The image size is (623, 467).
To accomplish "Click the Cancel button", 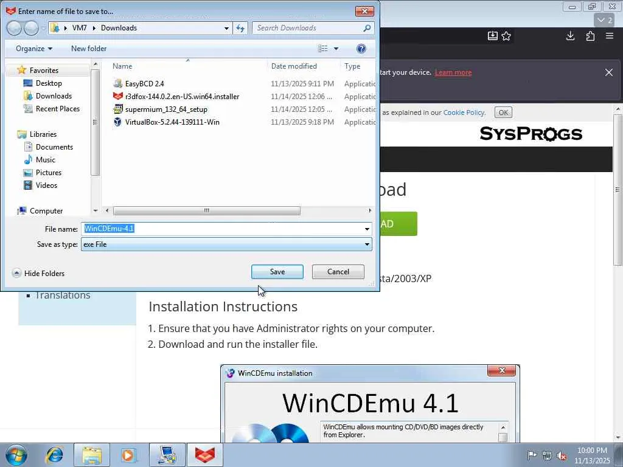I will pyautogui.click(x=338, y=272).
